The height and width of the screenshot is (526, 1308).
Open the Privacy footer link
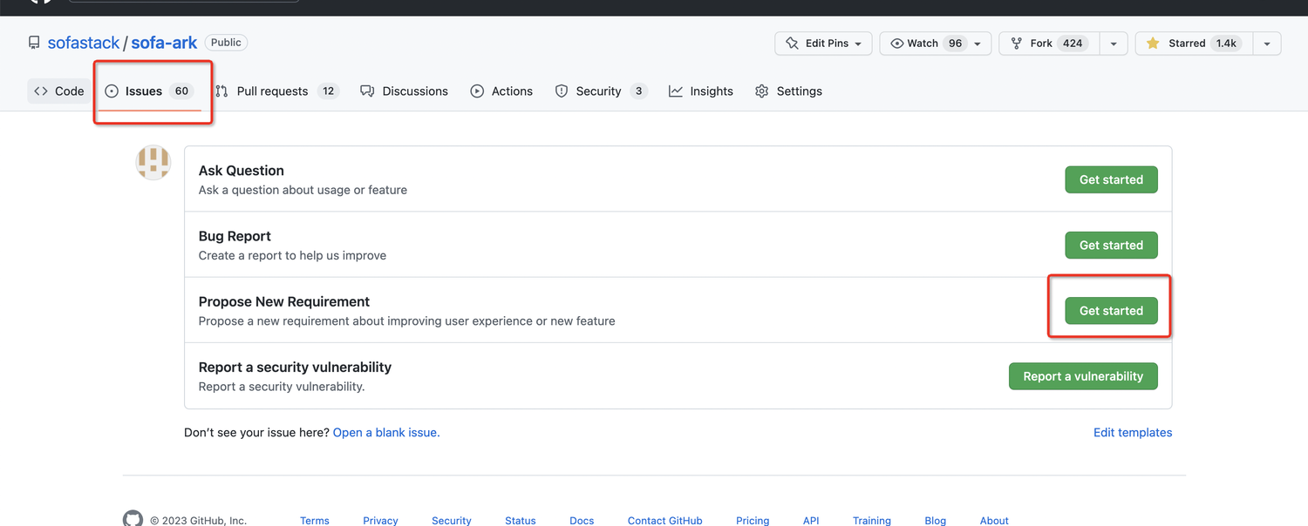[x=380, y=521]
